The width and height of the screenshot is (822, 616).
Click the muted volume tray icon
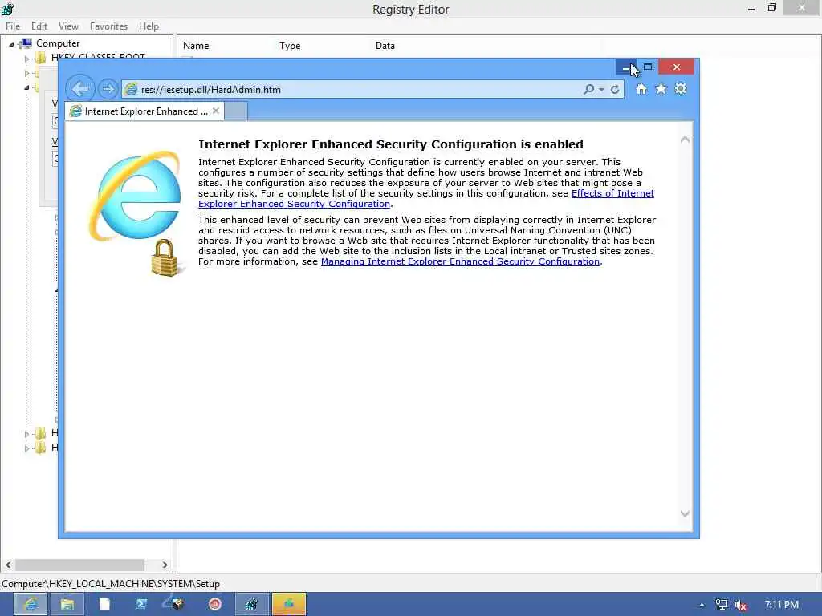coord(741,605)
